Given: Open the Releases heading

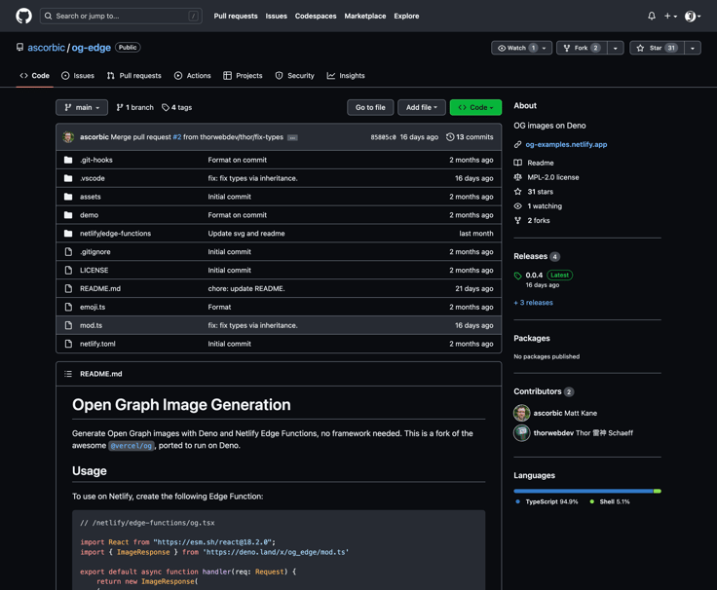Looking at the screenshot, I should click(530, 256).
